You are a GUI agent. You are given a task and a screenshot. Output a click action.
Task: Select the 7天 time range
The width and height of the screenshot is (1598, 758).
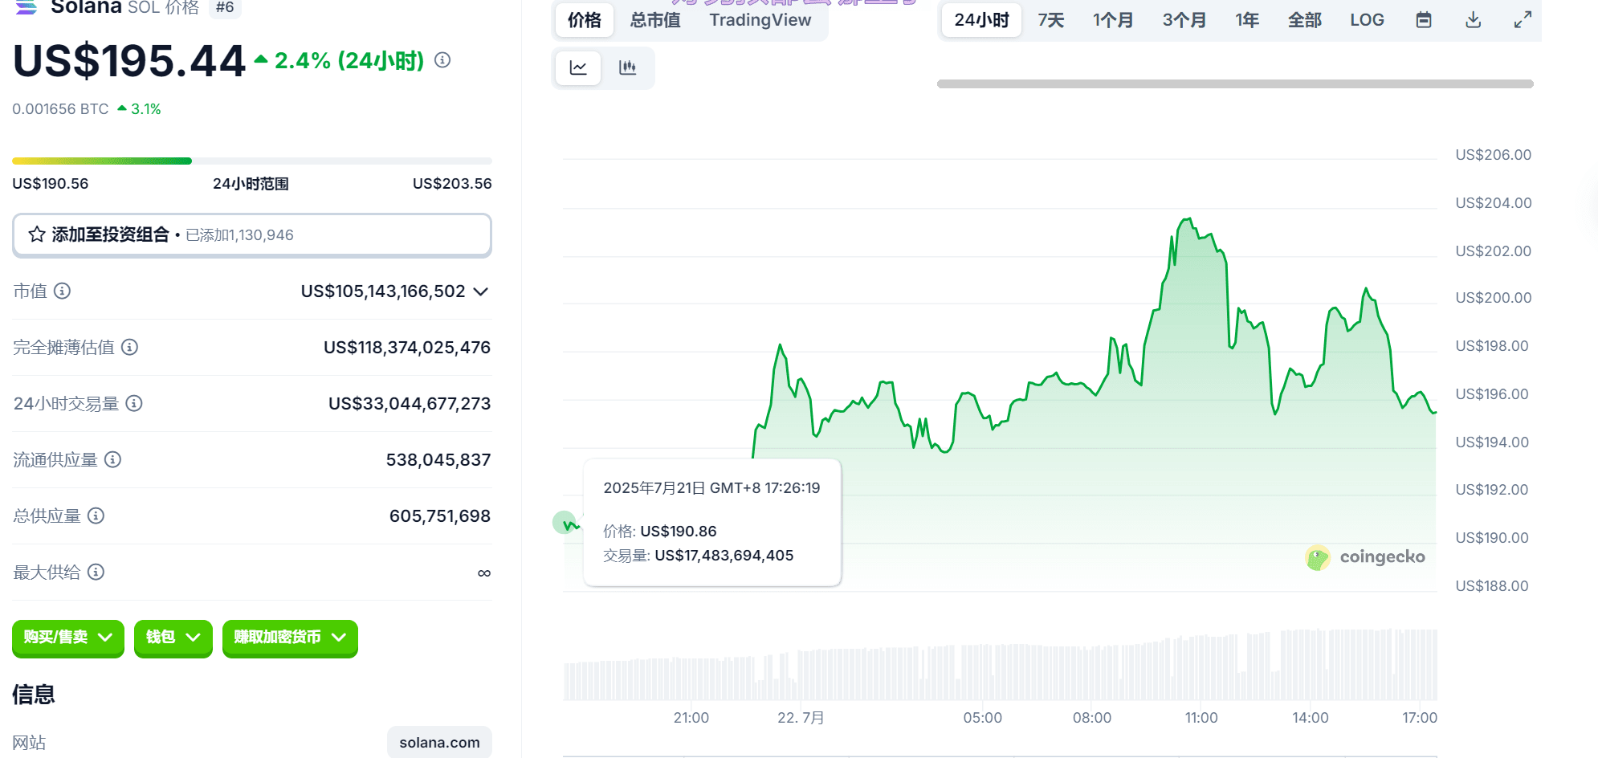coord(1050,20)
